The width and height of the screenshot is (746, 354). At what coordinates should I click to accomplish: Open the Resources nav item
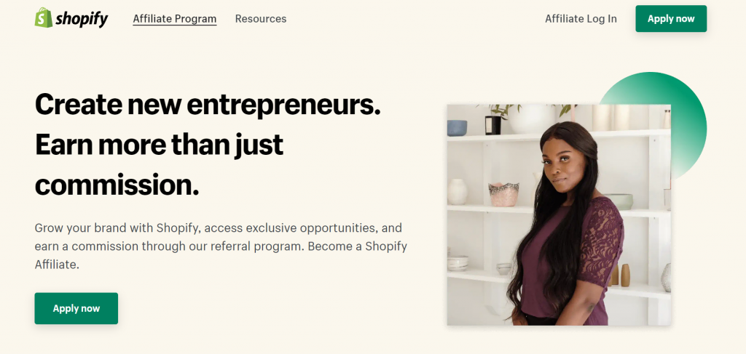coord(261,19)
